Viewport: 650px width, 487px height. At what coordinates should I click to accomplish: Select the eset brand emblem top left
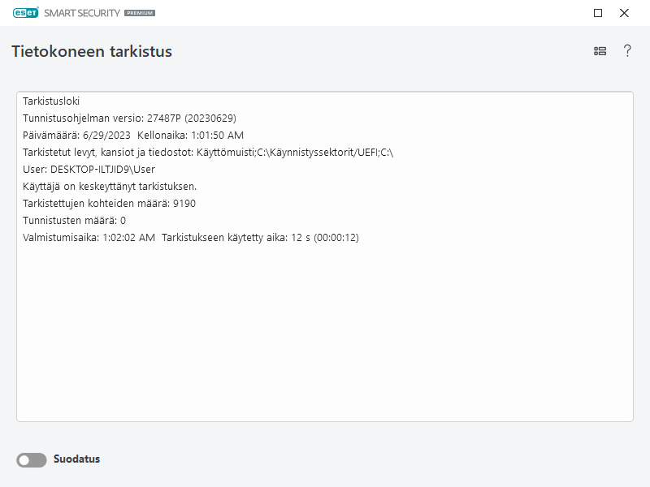coord(24,13)
